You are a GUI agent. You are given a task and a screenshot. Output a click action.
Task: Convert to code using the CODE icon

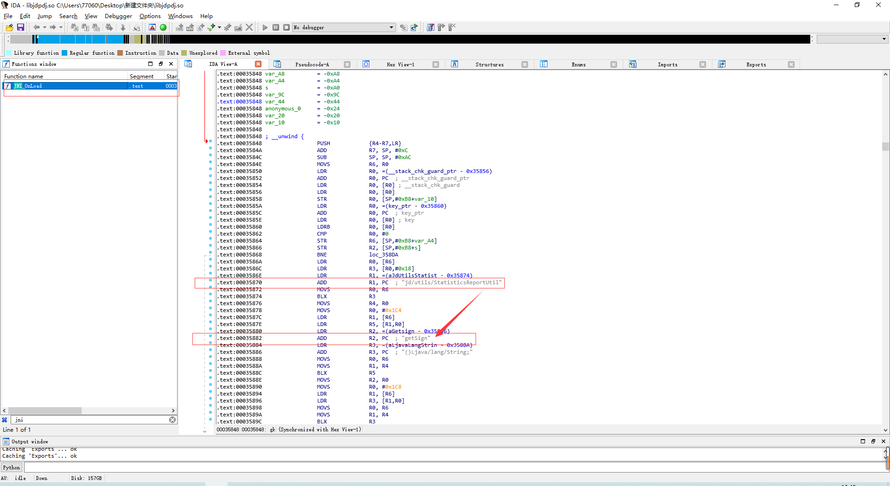(x=179, y=27)
